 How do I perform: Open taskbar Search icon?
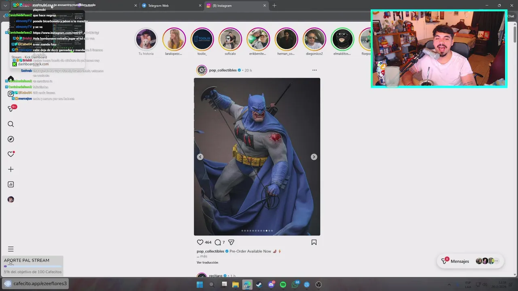tap(212, 285)
